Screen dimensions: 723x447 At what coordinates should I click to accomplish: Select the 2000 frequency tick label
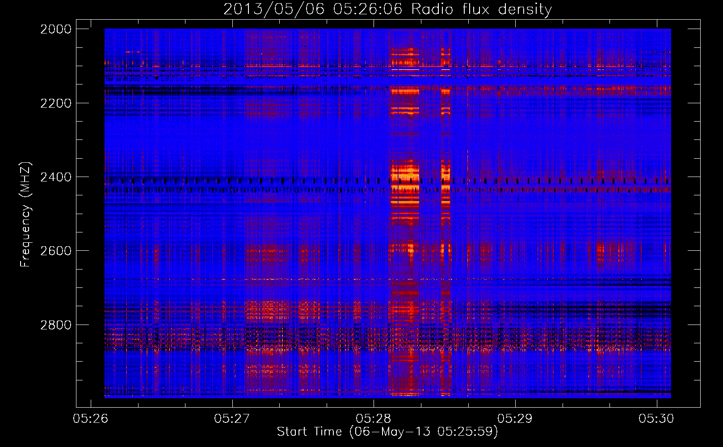(56, 29)
